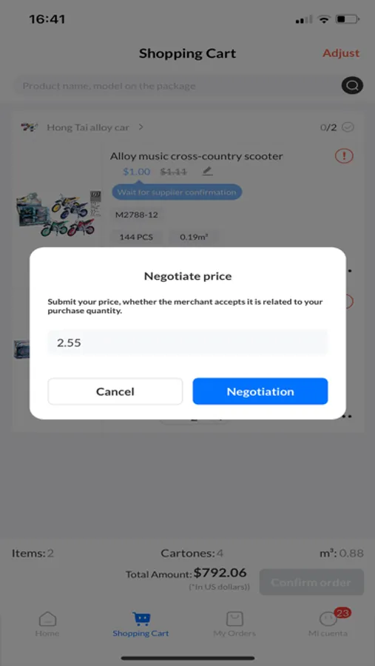Check the battery status icon
The image size is (375, 666).
[348, 19]
